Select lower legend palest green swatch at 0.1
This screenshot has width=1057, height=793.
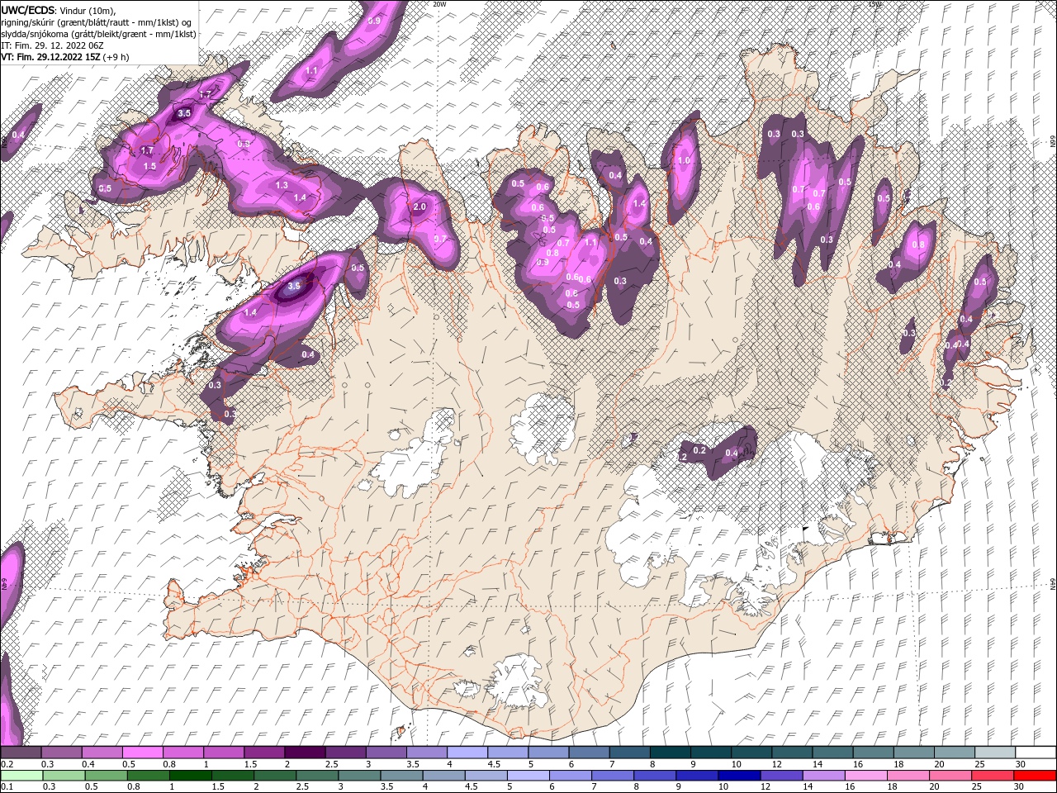coord(21,776)
